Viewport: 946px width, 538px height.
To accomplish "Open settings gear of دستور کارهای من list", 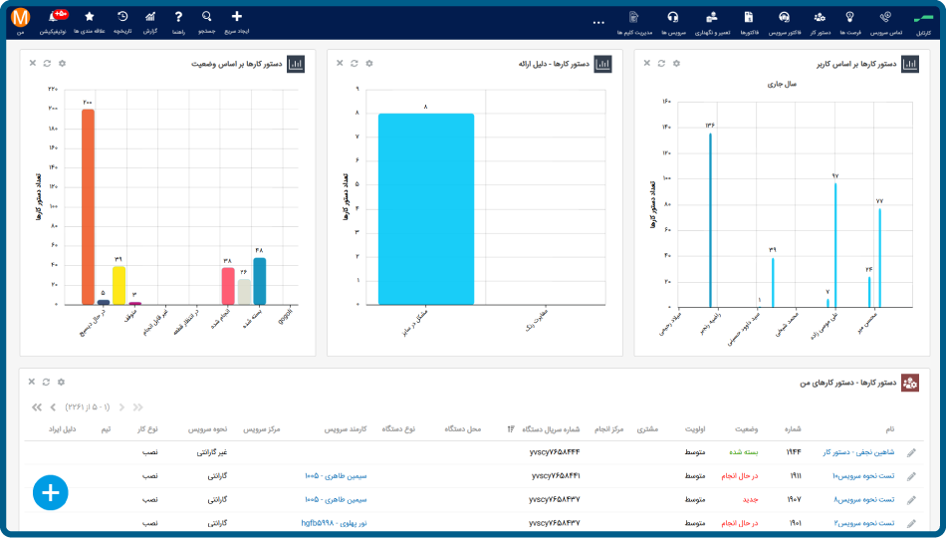I will pos(61,383).
